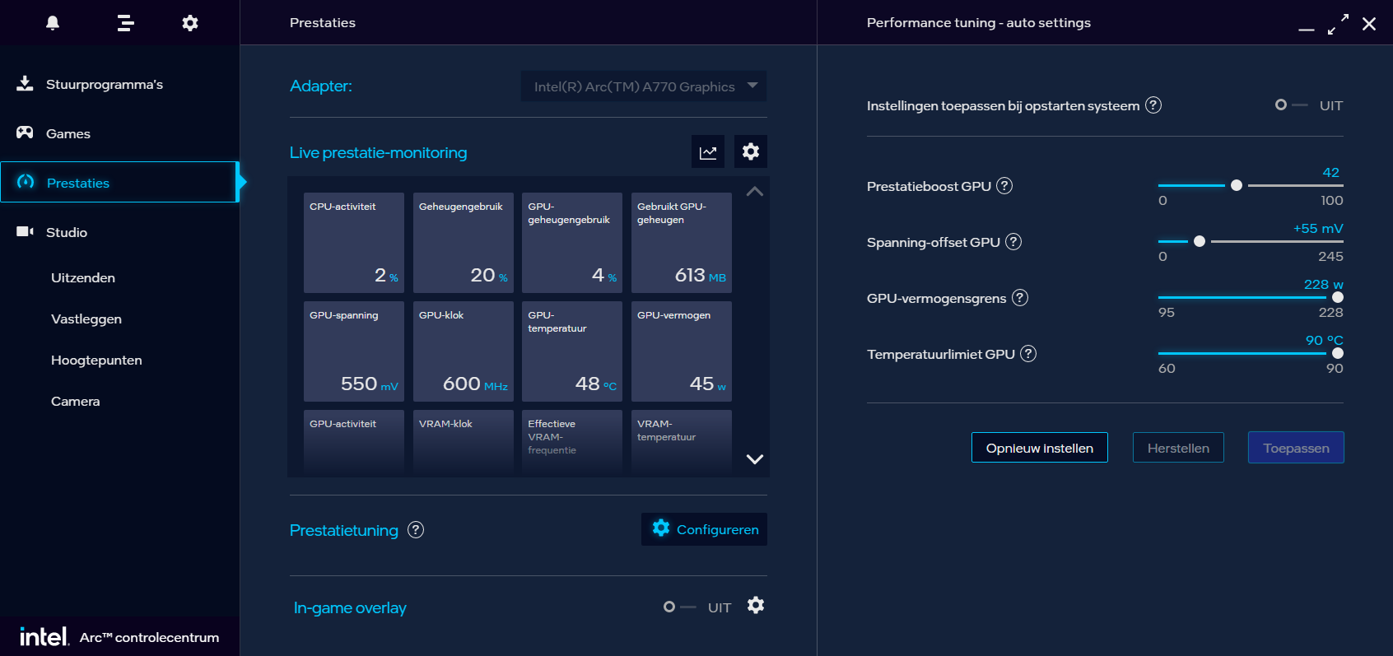Viewport: 1393px width, 656px height.
Task: Click the Herstellen button
Action: [1178, 448]
